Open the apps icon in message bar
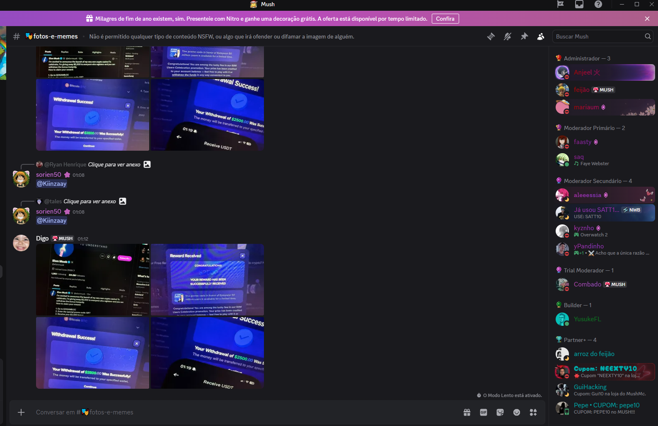This screenshot has height=426, width=658. pyautogui.click(x=533, y=412)
